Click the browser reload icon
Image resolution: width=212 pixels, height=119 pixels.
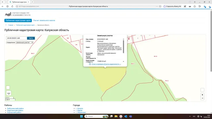(12, 6)
